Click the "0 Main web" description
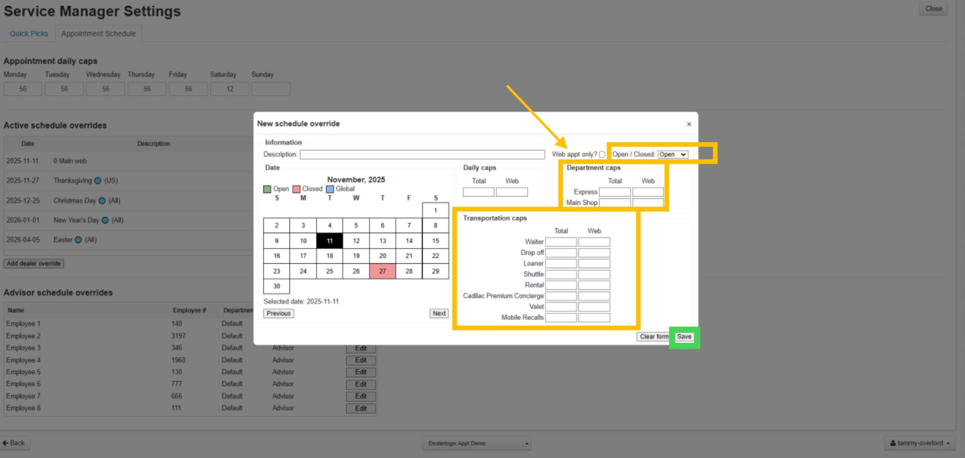Image resolution: width=965 pixels, height=458 pixels. 70,161
